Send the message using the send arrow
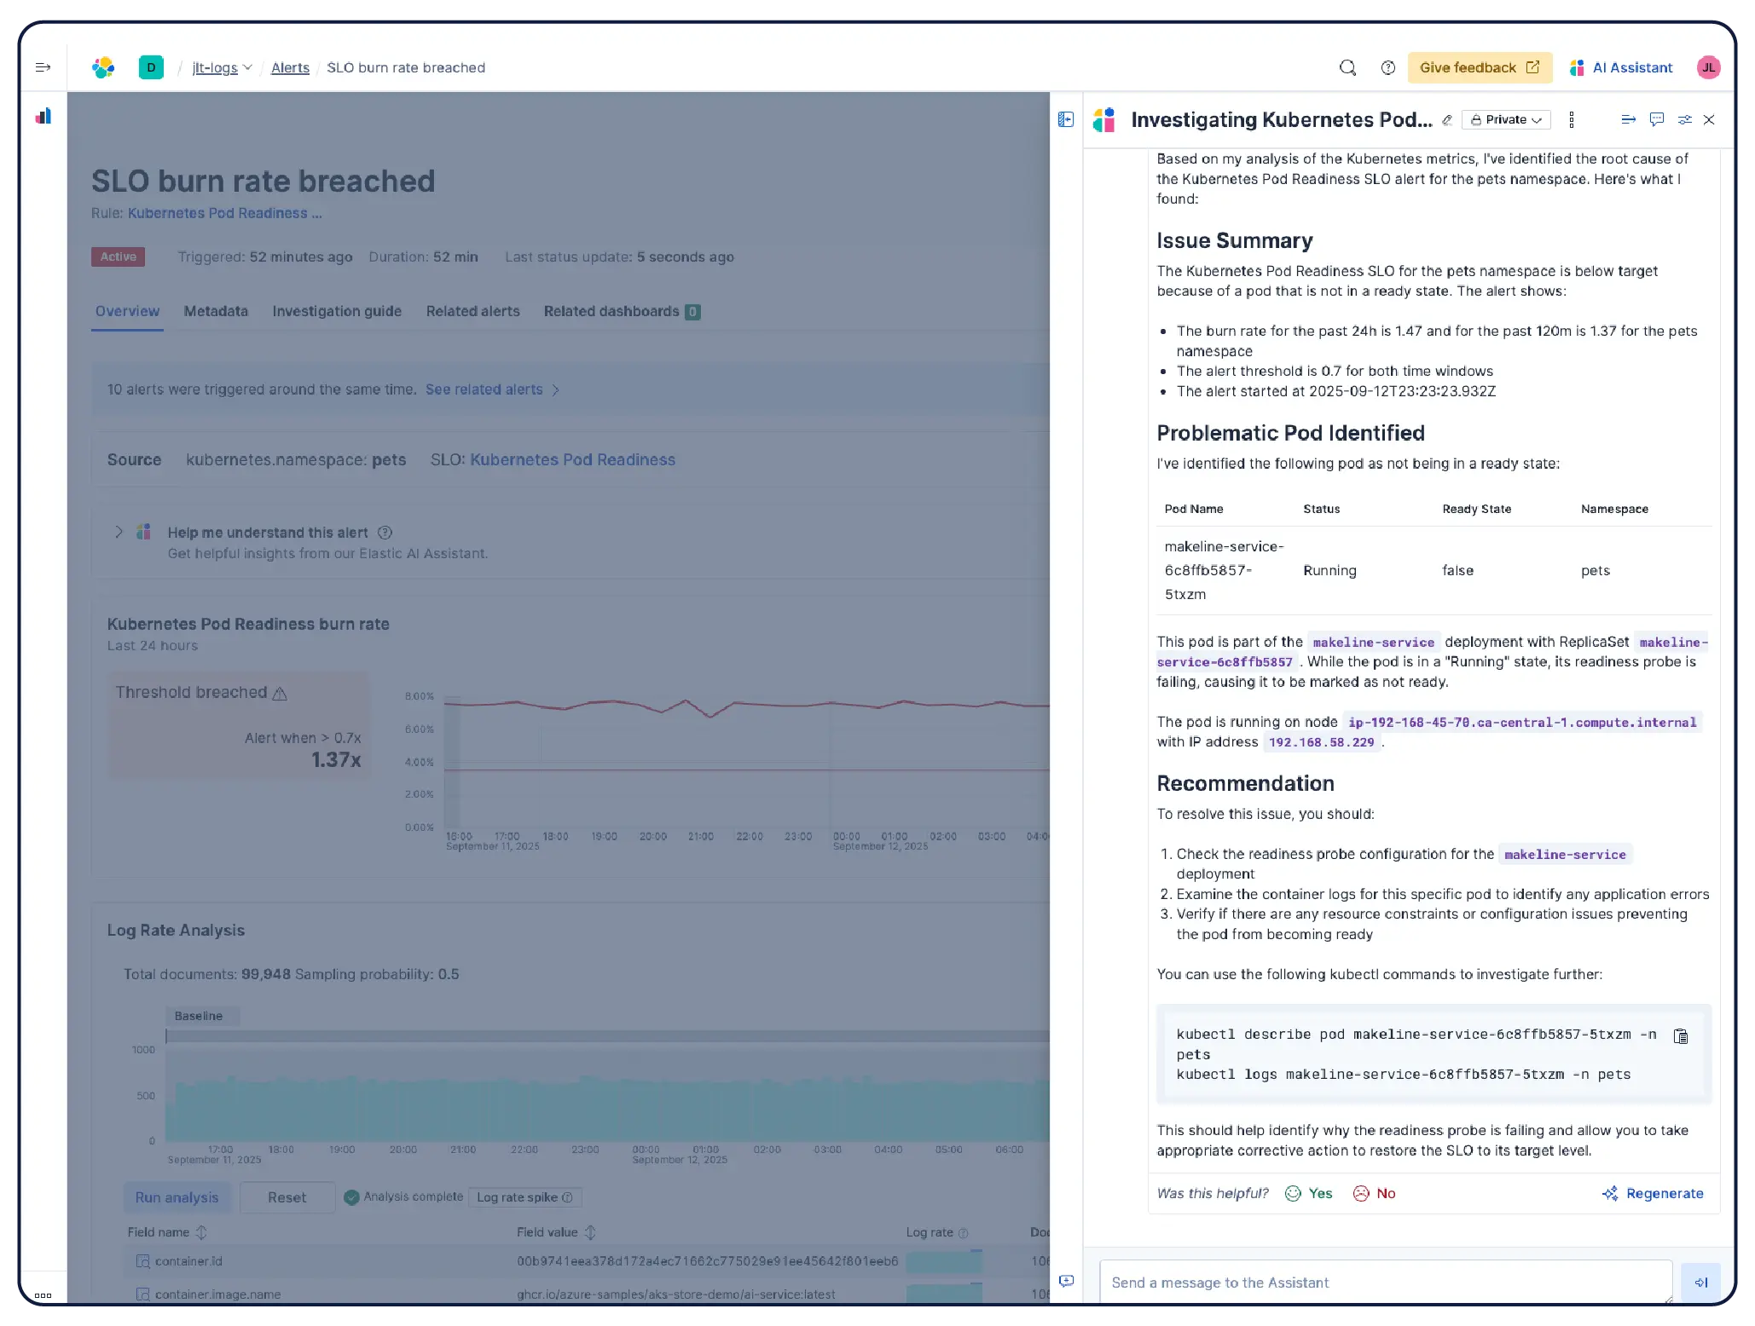1755x1326 pixels. pyautogui.click(x=1701, y=1282)
